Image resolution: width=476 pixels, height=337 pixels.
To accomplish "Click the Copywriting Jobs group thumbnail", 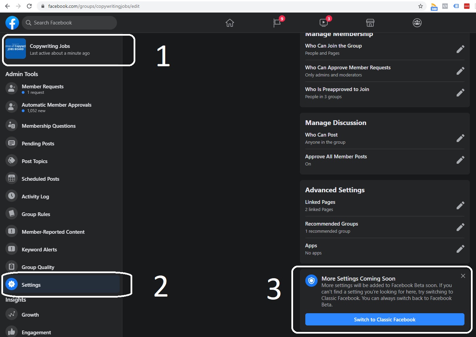I will [16, 49].
